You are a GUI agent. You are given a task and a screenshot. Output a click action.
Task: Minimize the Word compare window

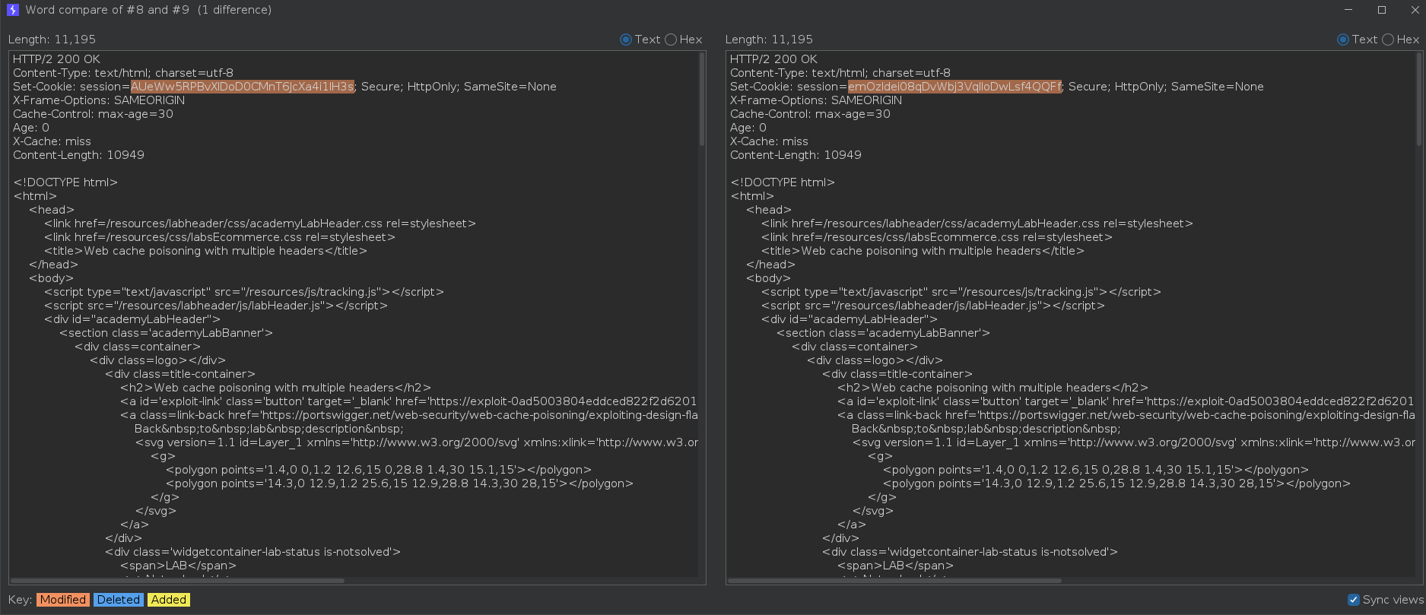1348,10
